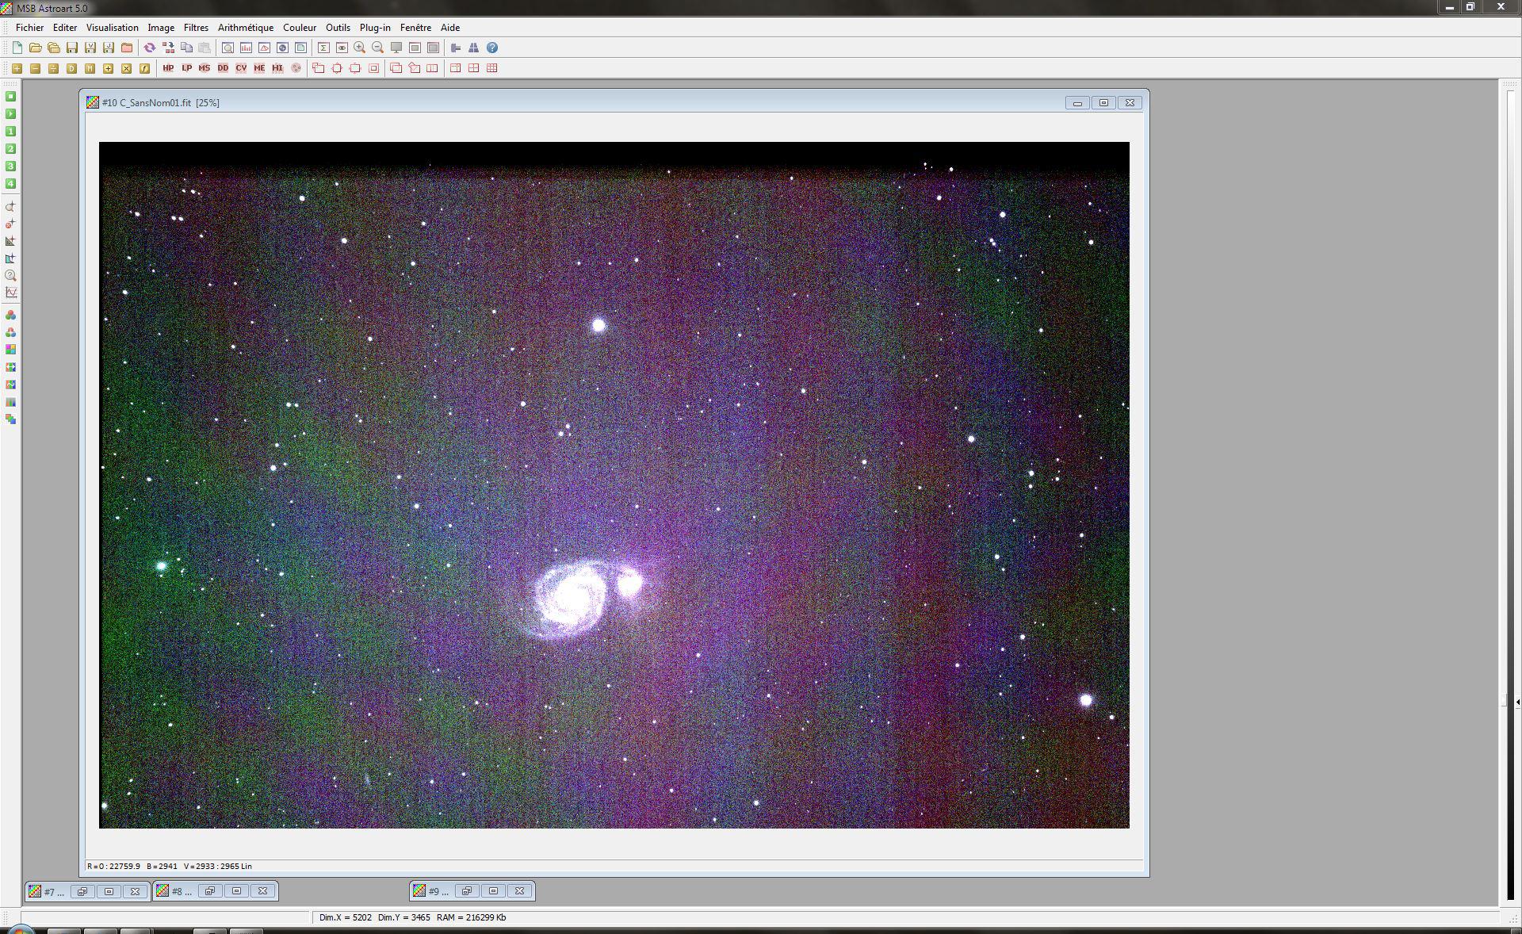Viewport: 1522px width, 934px height.
Task: Click the M51 galaxy core in image
Action: point(572,596)
